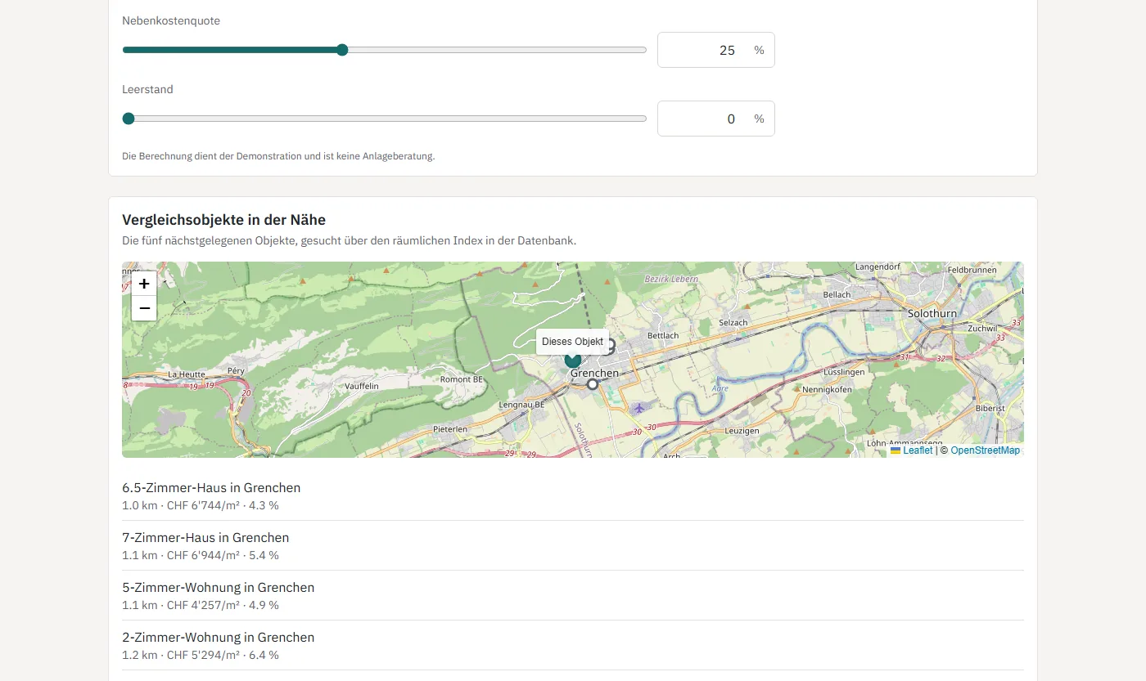Click the '1.2 km · CHF 5'294/m² · 6.4 %' details
1146x681 pixels.
coord(201,655)
